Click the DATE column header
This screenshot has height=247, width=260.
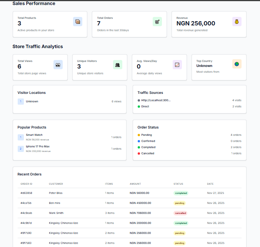click(x=210, y=184)
